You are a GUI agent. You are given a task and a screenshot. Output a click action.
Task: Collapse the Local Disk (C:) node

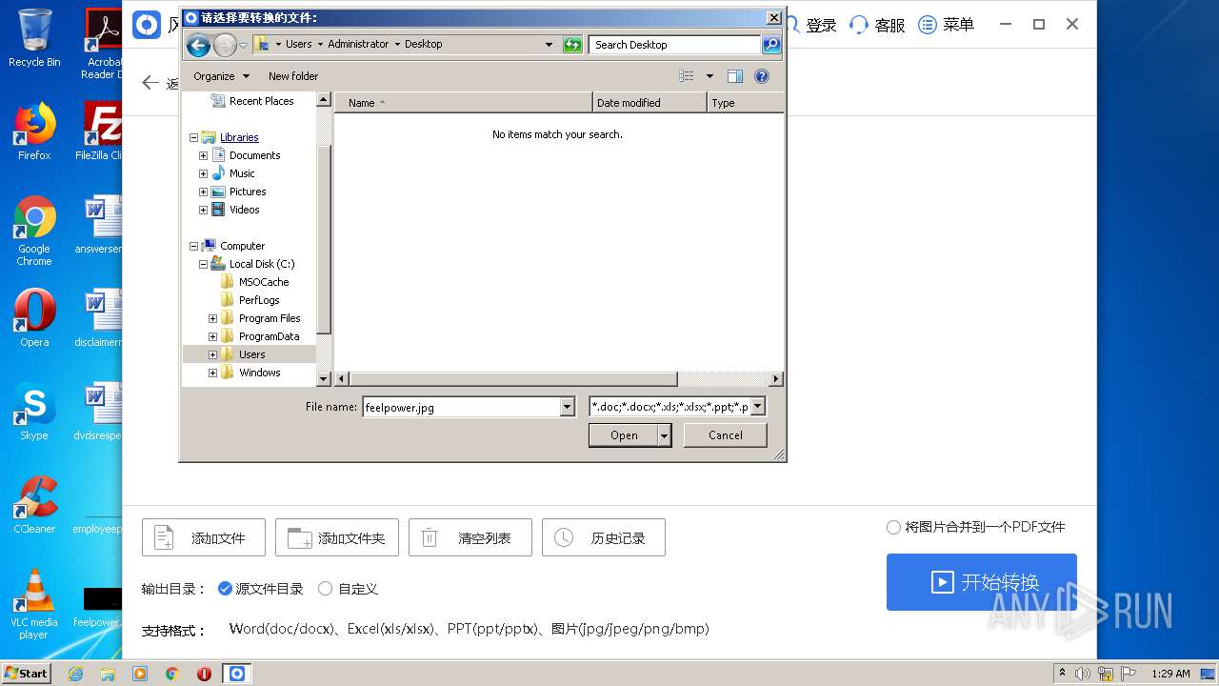(x=203, y=264)
